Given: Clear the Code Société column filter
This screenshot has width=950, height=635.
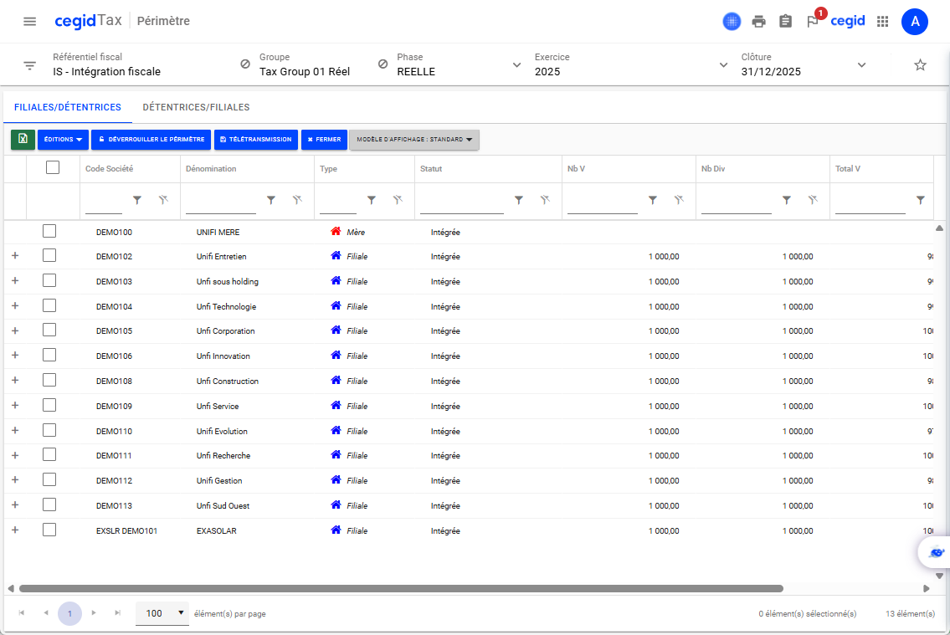Looking at the screenshot, I should tap(163, 201).
